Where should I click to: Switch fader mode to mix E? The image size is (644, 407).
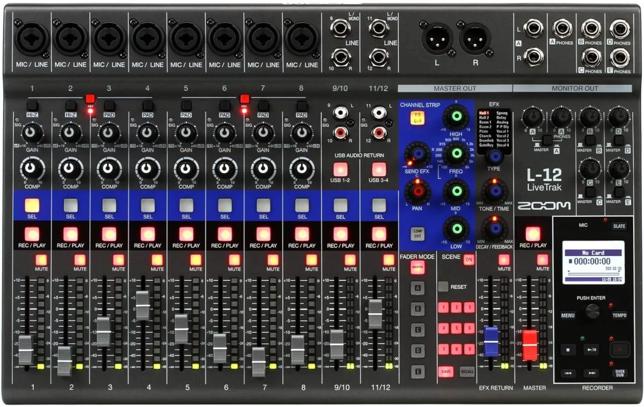coord(418,371)
